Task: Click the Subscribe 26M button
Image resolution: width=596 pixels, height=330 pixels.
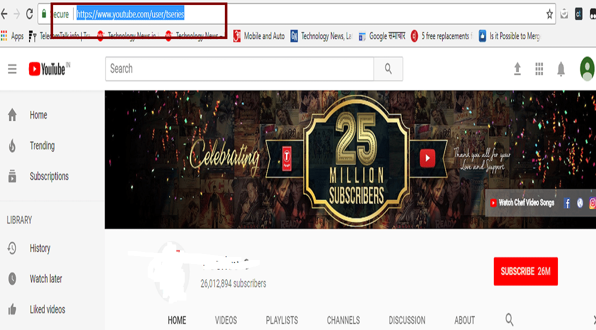Action: coord(525,271)
